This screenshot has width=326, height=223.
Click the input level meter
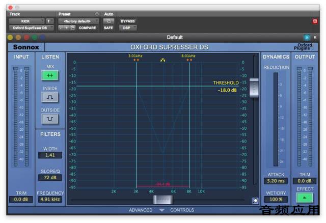(21, 117)
